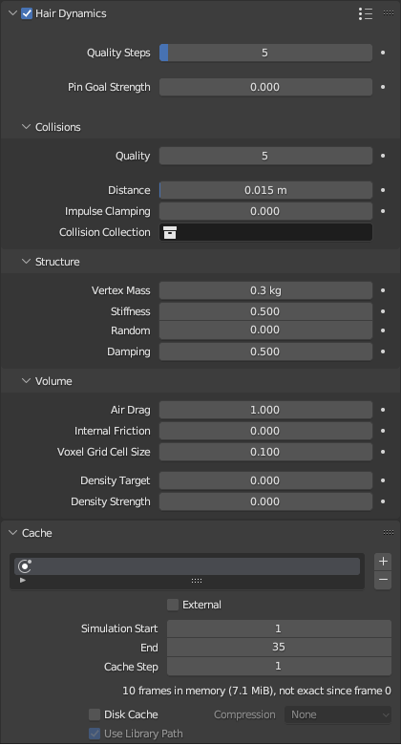Animate Damping property dot
This screenshot has height=745, width=401.
pos(383,351)
